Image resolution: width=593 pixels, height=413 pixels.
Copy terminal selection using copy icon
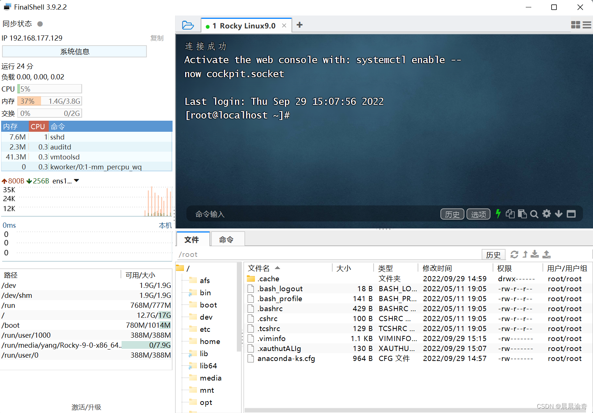pyautogui.click(x=510, y=214)
